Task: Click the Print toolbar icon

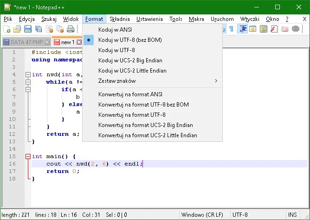Action: click(70, 29)
